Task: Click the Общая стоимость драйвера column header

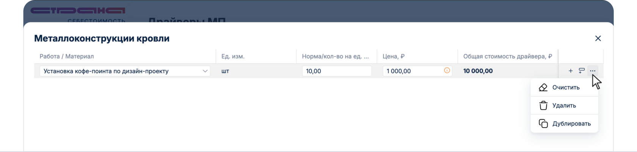Action: (507, 56)
